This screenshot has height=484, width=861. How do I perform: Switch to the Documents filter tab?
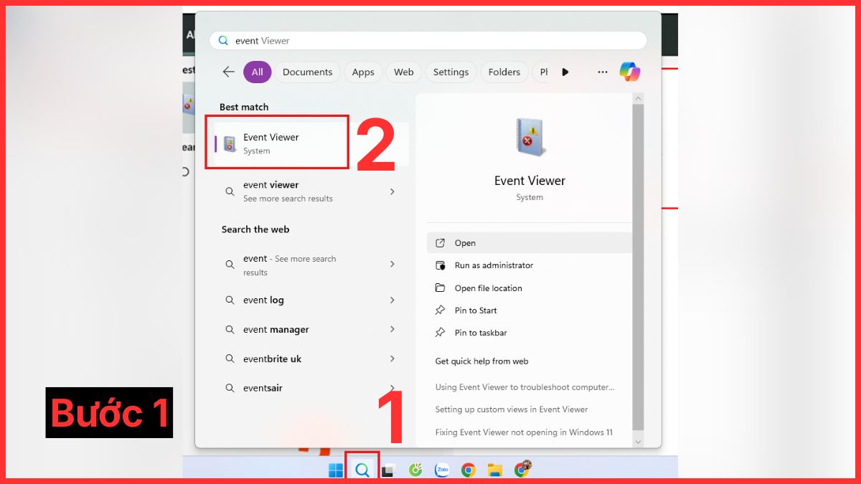307,72
